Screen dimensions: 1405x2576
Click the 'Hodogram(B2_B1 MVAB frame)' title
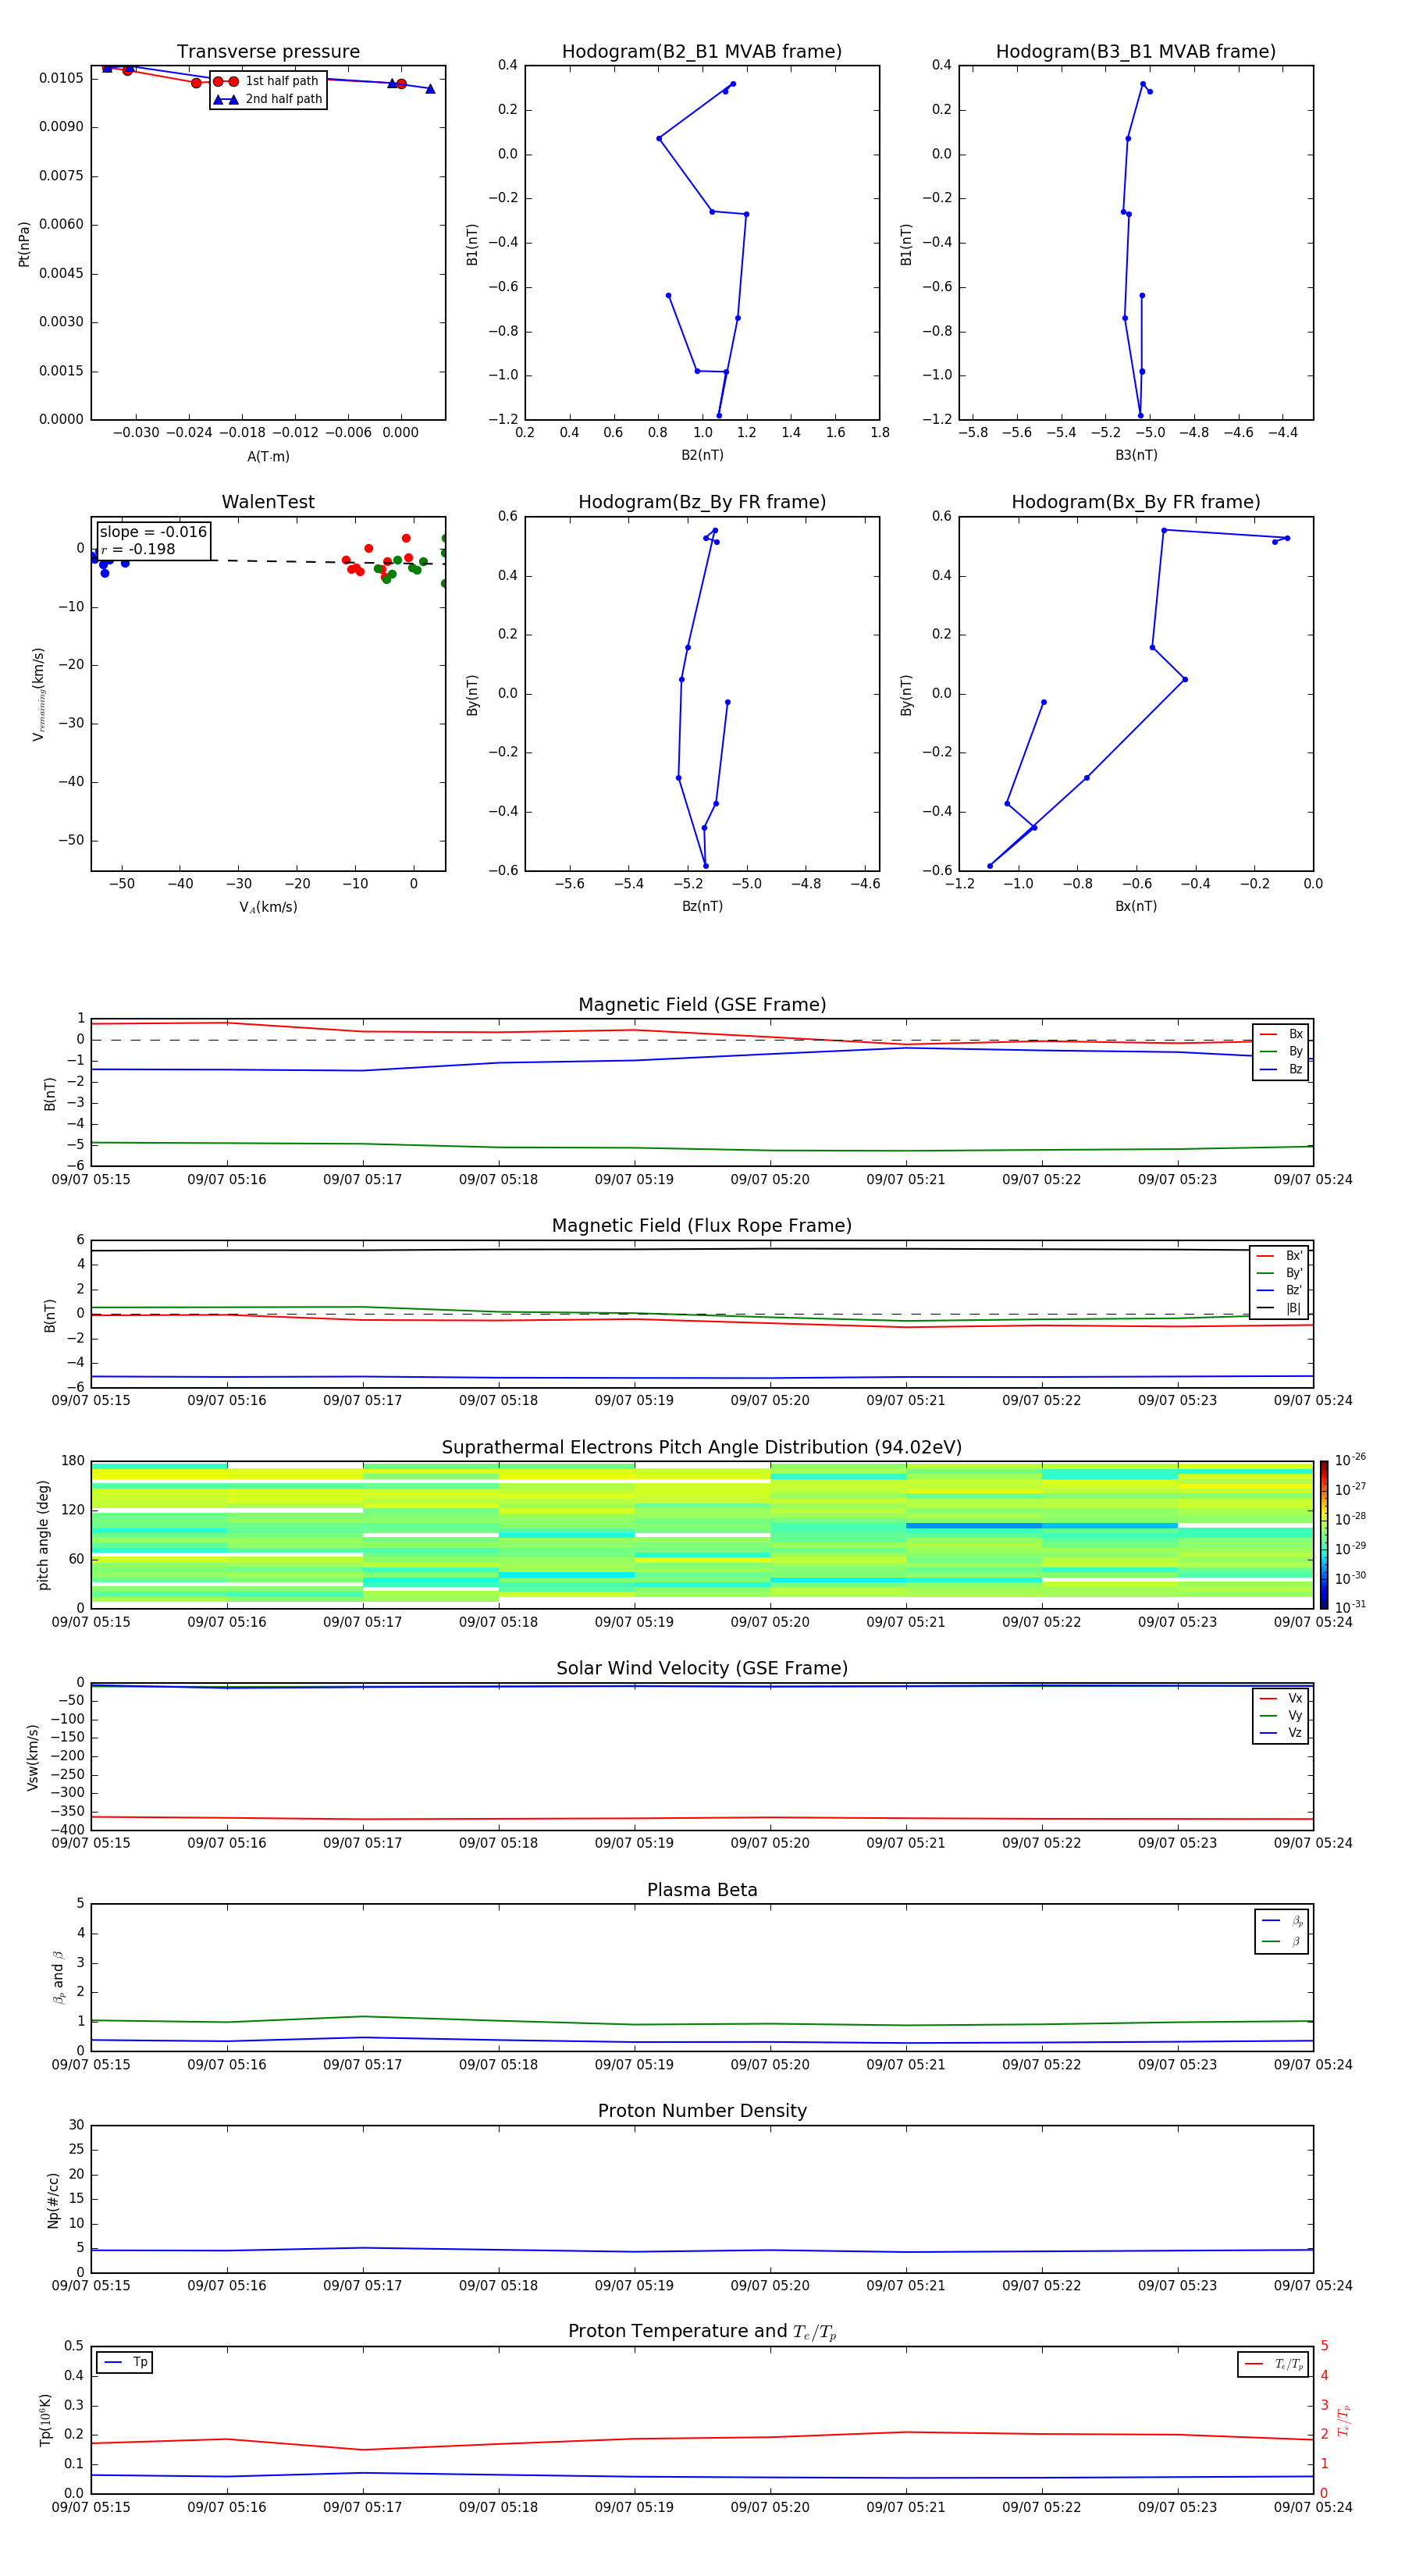702,52
